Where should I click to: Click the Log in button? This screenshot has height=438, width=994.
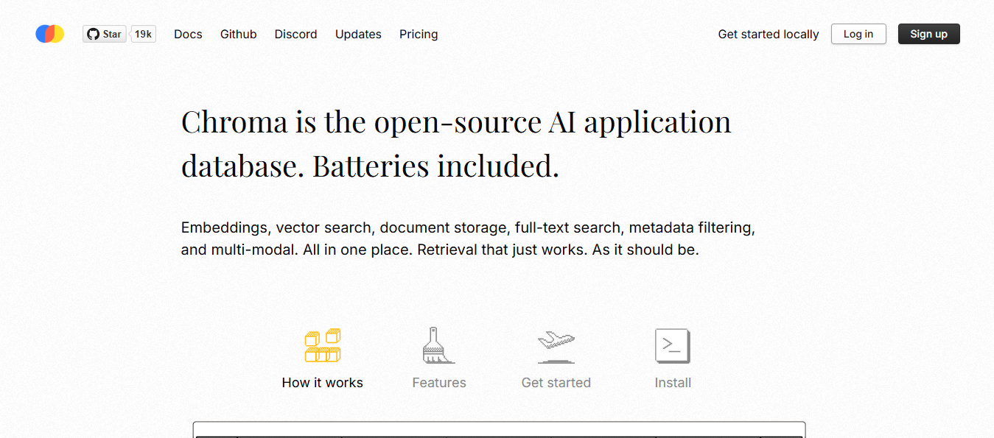[858, 34]
